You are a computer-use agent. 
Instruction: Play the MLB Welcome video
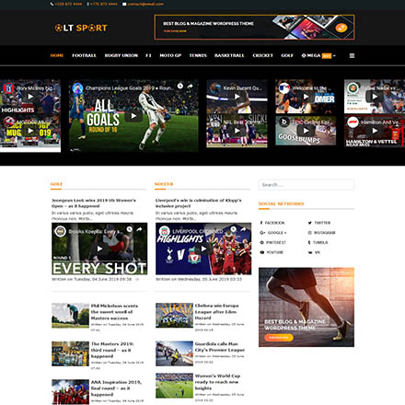(306, 97)
